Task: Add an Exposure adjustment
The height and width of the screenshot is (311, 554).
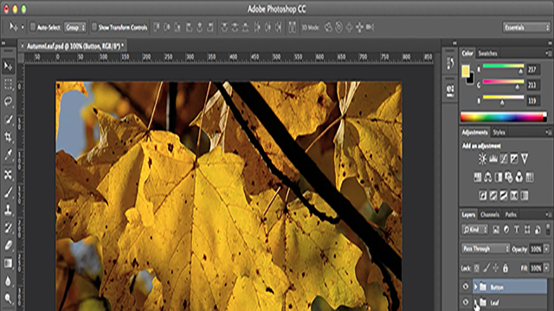Action: [x=514, y=159]
